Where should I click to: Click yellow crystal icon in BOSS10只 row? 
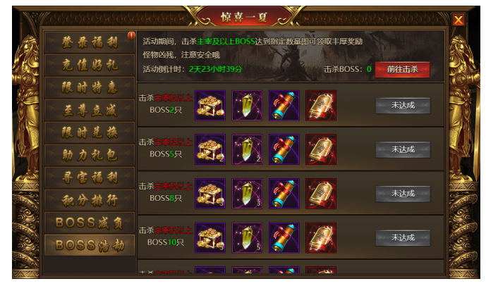tap(247, 237)
